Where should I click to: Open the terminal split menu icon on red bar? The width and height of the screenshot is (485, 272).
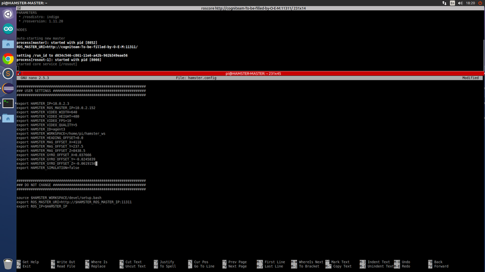pos(20,73)
